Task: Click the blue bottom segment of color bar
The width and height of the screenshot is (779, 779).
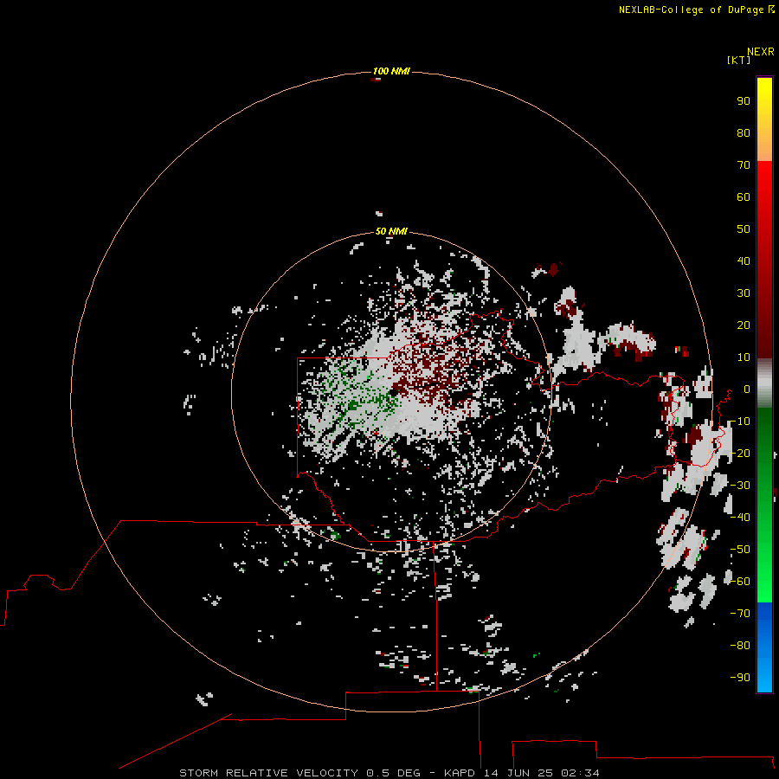Action: tap(764, 647)
